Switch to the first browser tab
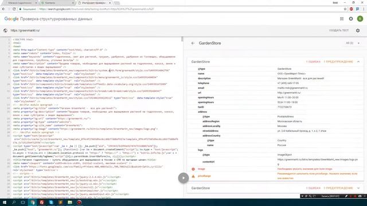367x206 pixels. pyautogui.click(x=20, y=3)
